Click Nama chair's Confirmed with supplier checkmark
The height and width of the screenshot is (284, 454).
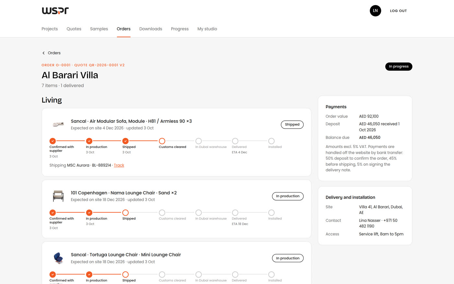53,213
